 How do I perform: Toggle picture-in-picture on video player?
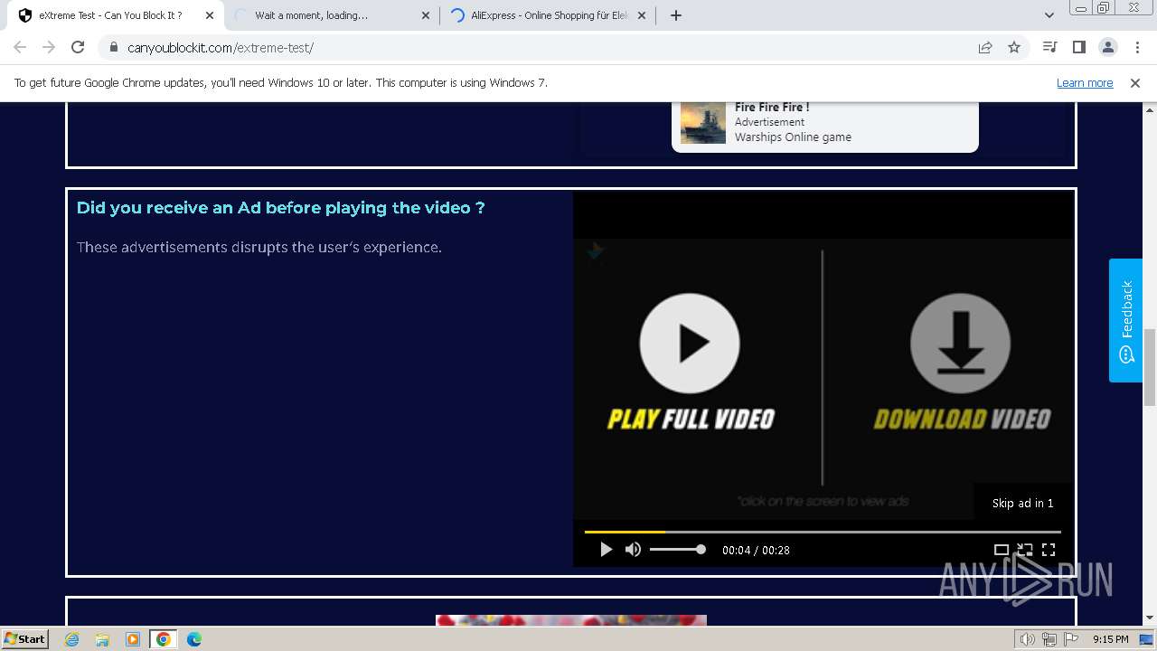click(x=1024, y=550)
